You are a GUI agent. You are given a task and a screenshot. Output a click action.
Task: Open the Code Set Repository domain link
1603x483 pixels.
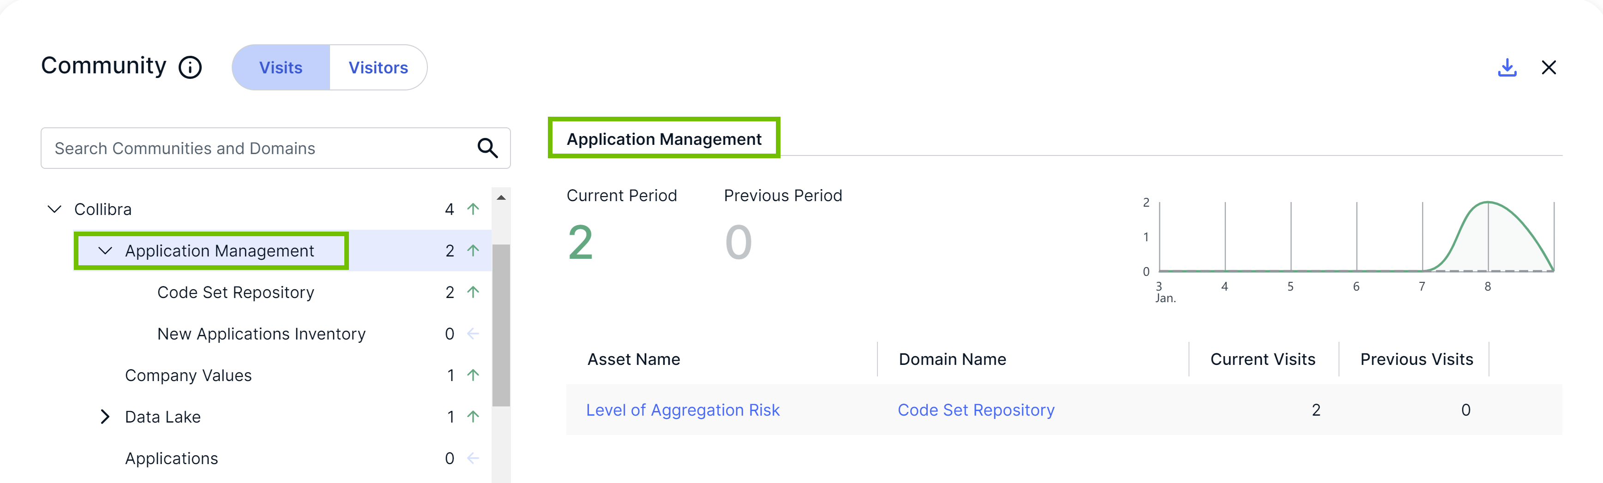click(976, 410)
